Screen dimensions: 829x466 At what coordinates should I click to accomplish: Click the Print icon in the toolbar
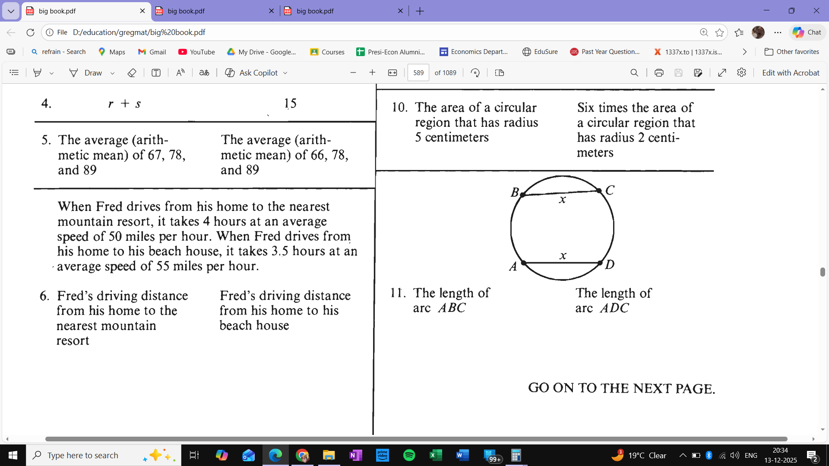658,73
